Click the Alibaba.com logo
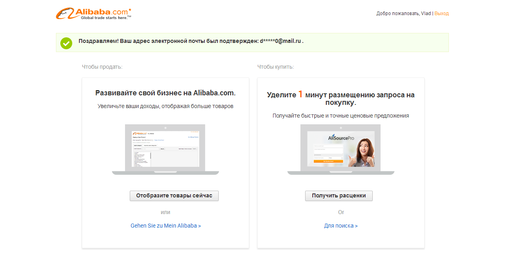The height and width of the screenshot is (255, 506). click(x=94, y=14)
